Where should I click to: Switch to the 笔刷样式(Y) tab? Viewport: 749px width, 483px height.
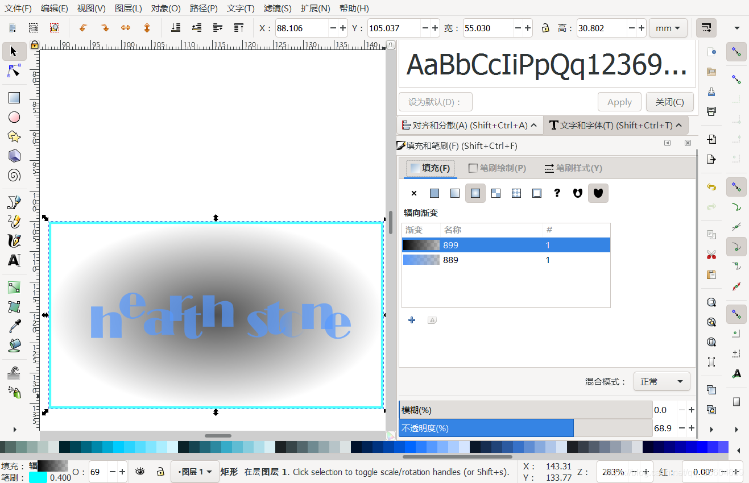[573, 168]
